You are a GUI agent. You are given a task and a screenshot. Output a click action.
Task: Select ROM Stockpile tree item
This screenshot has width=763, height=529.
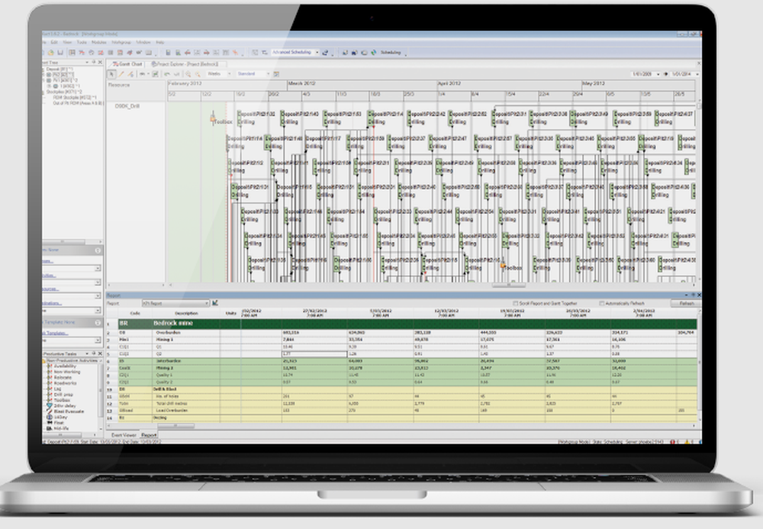tap(73, 98)
